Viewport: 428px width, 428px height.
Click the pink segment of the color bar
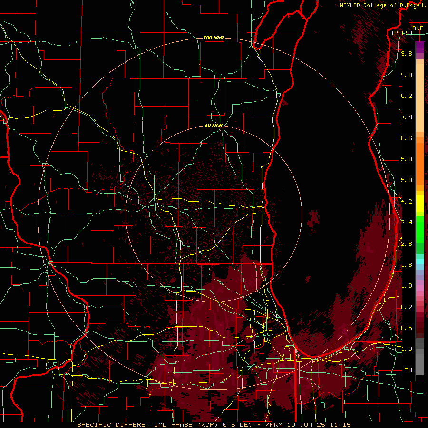click(420, 288)
